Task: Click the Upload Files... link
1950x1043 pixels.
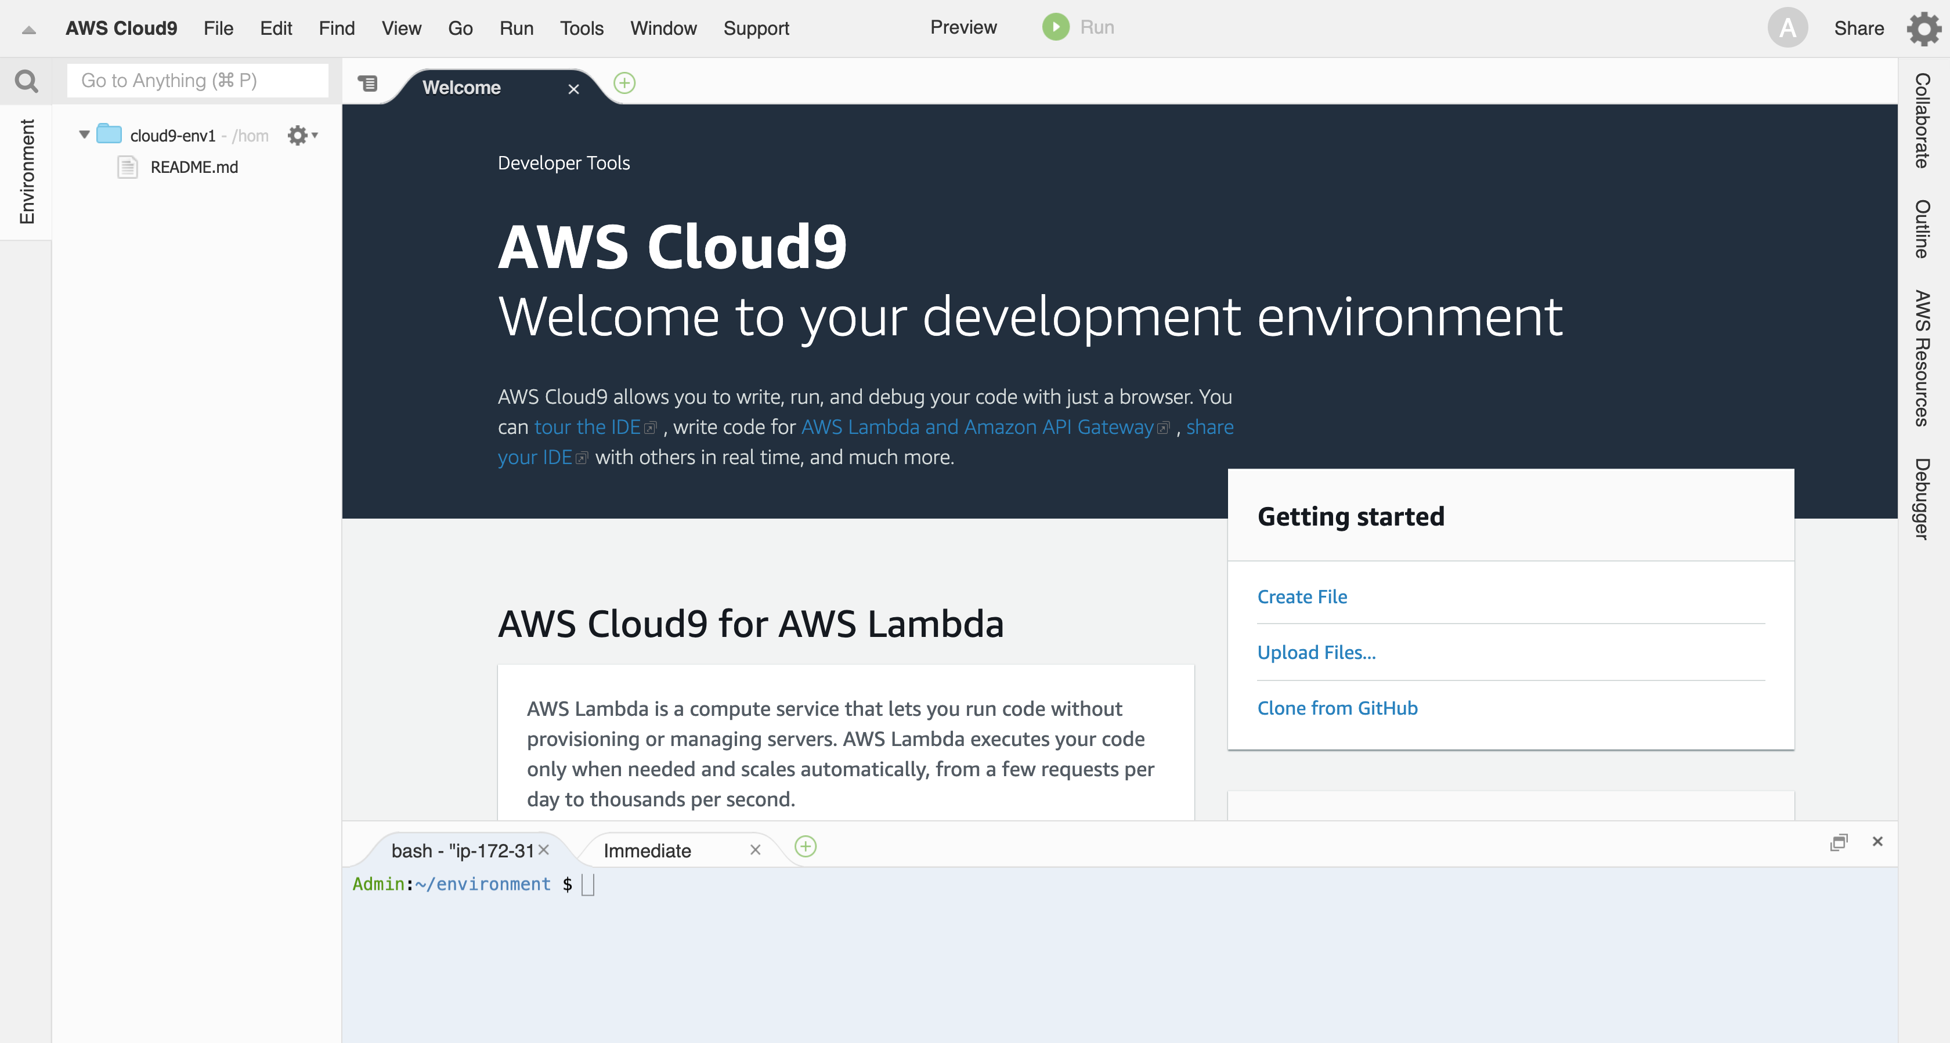Action: click(x=1316, y=653)
